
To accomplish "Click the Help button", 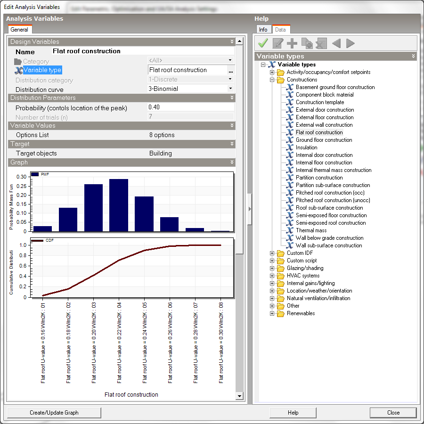I will 293,413.
